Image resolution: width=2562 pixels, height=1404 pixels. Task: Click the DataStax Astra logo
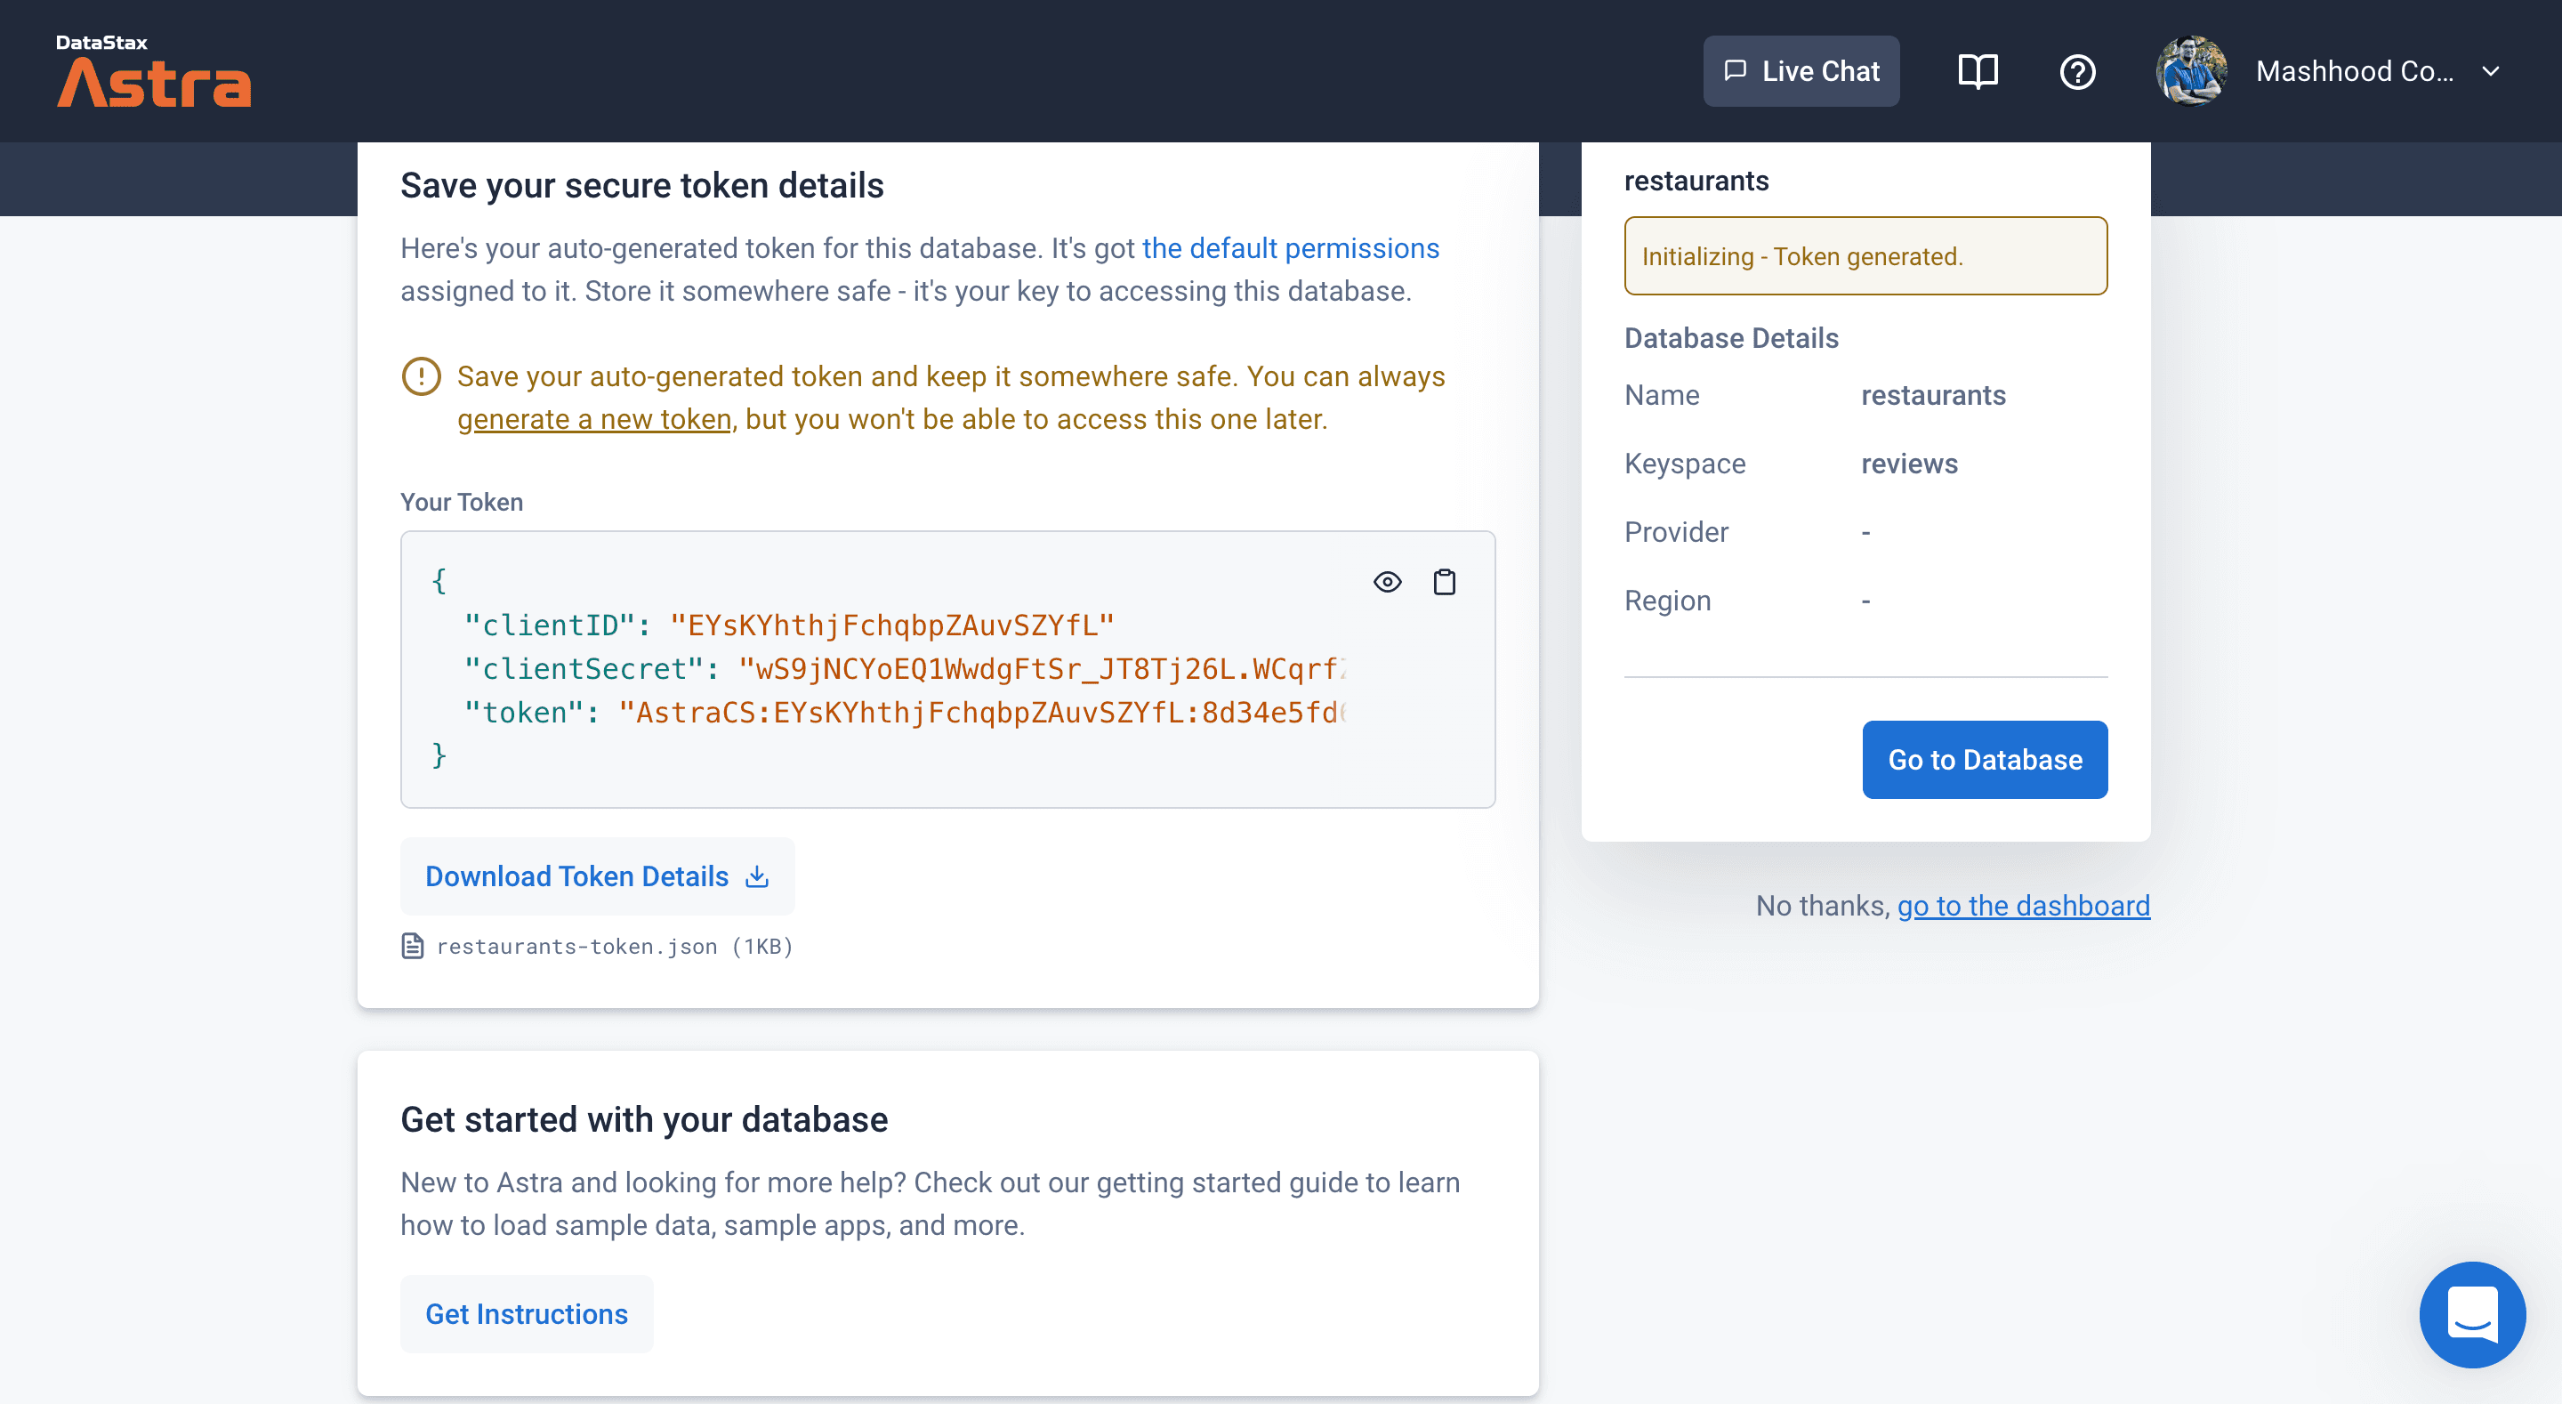pos(153,70)
